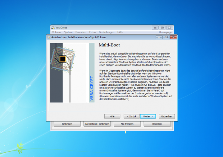Open the Favoriten menu

[81, 32]
